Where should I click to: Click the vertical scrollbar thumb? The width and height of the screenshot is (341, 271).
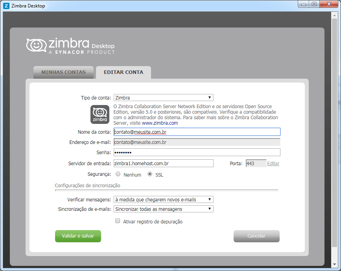click(x=334, y=133)
